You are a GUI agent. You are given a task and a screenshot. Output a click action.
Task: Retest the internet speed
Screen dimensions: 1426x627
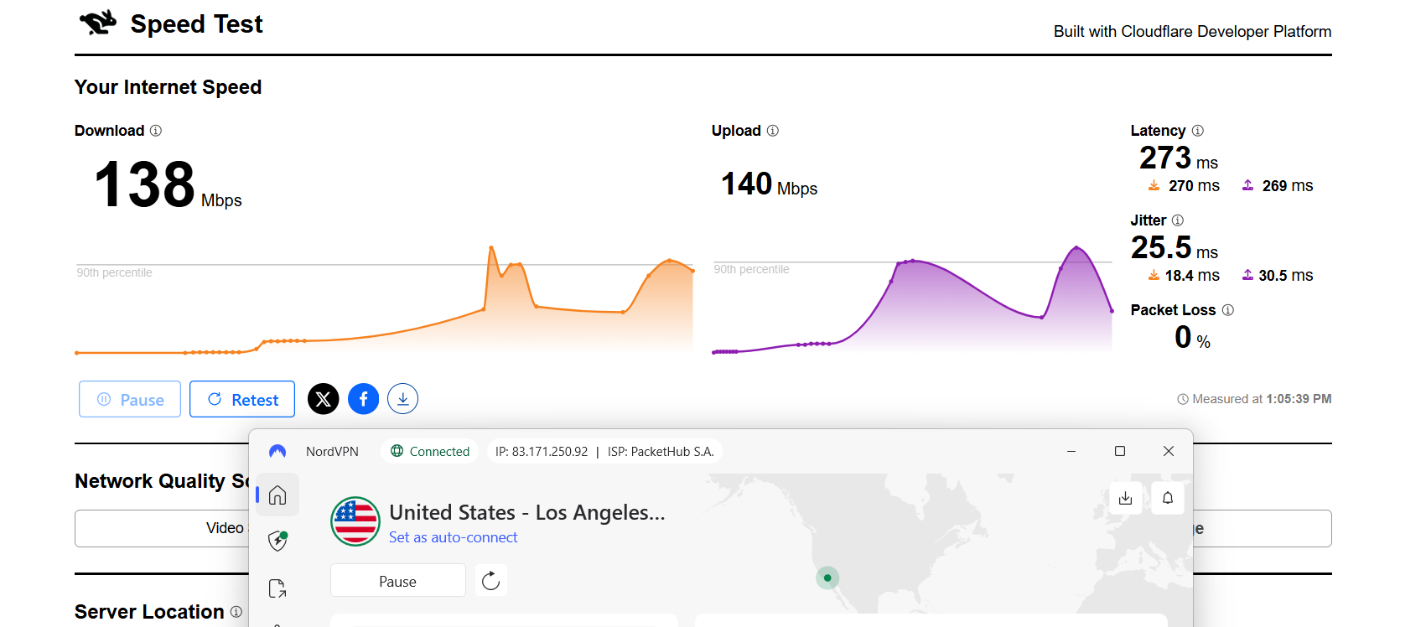pyautogui.click(x=242, y=399)
